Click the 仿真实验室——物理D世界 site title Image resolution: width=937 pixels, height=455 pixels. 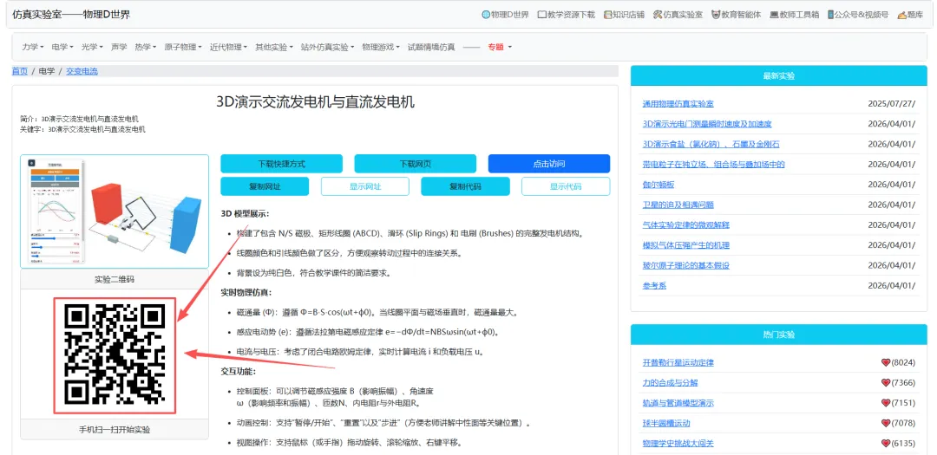point(71,15)
